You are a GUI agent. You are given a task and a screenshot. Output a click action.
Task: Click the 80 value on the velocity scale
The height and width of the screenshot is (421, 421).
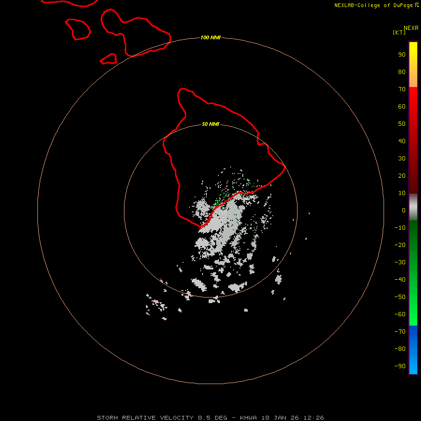pos(402,72)
